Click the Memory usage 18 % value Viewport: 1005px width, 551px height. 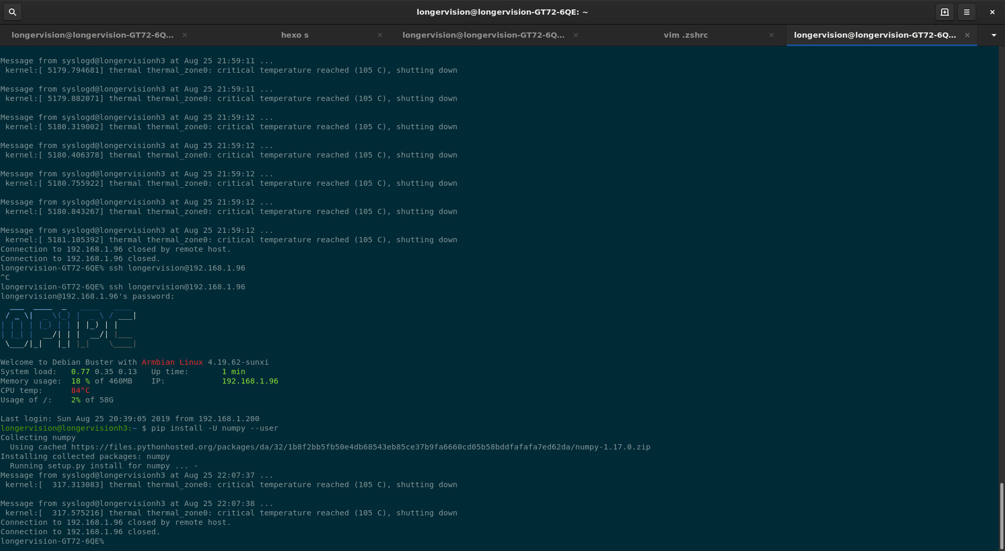click(x=81, y=381)
